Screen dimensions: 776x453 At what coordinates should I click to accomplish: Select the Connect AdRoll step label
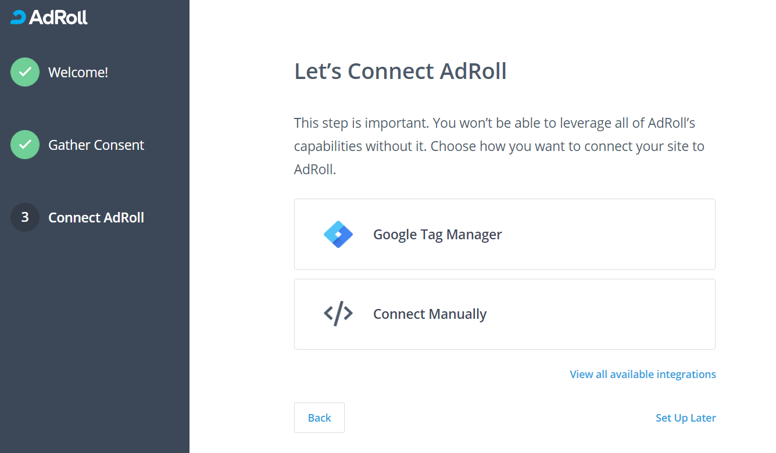tap(96, 218)
